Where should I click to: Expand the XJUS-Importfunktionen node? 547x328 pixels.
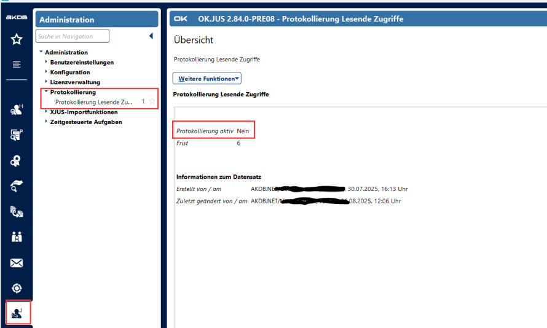(x=46, y=112)
